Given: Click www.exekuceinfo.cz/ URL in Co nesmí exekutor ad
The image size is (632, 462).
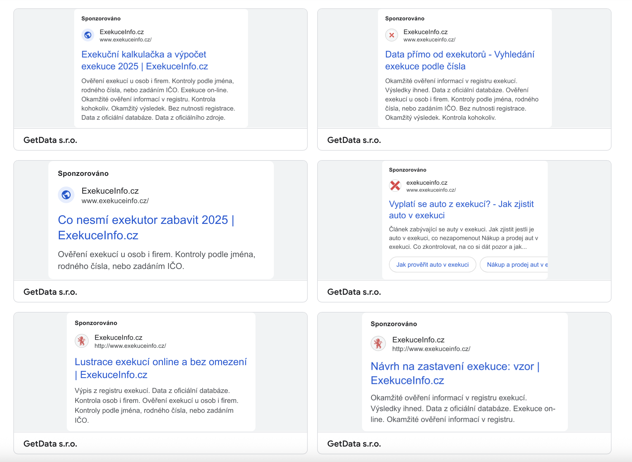Looking at the screenshot, I should pyautogui.click(x=115, y=201).
